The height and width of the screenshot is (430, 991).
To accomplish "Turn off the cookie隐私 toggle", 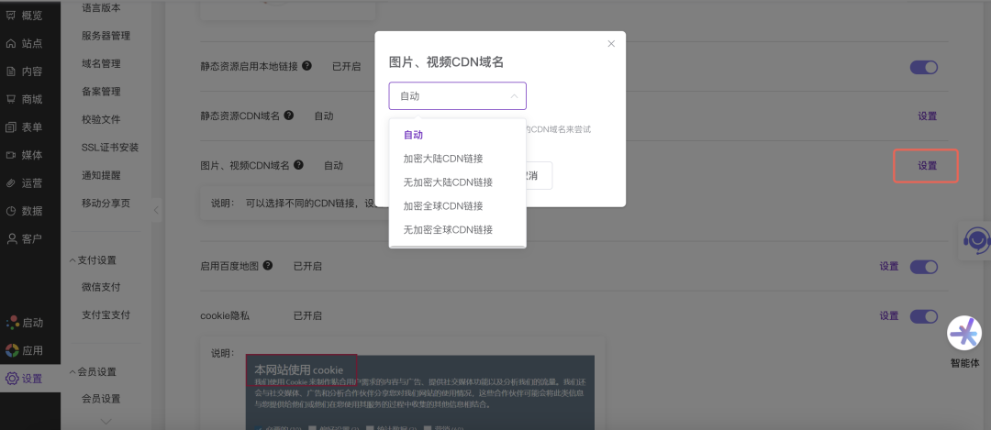I will point(923,316).
